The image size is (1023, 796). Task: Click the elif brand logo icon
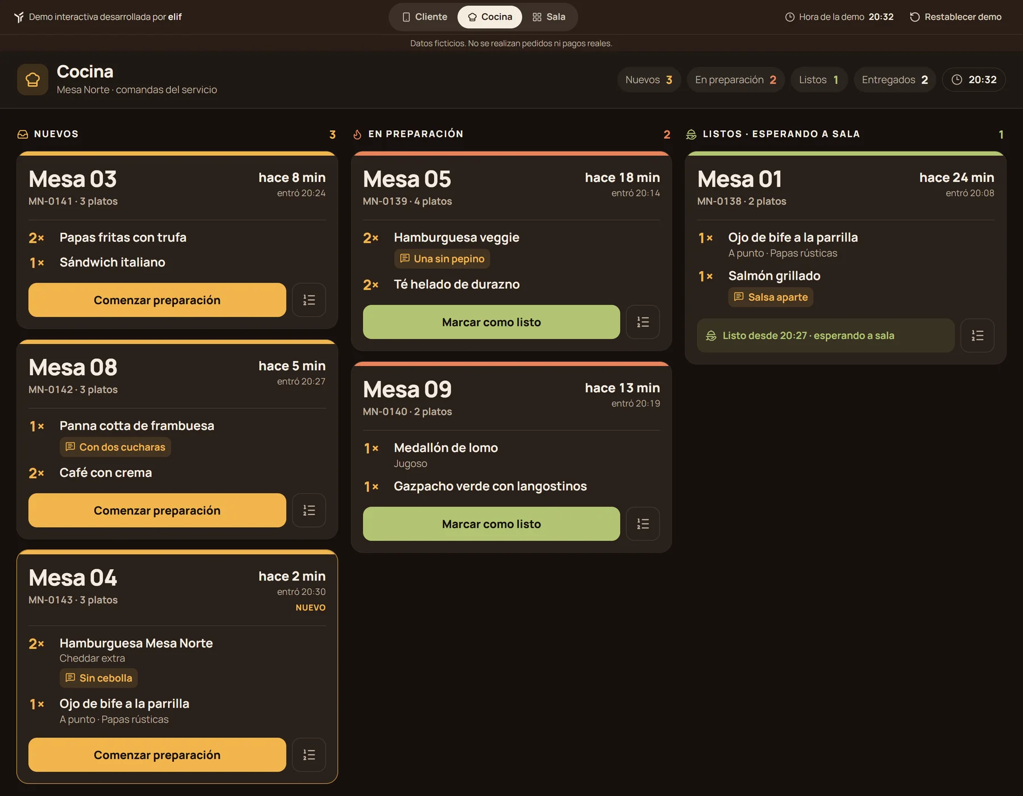19,17
